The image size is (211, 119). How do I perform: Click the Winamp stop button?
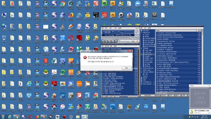(113, 41)
